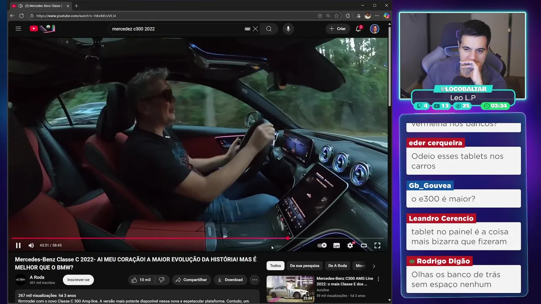
Task: Open the YouTube hamburger guide menu
Action: [18, 29]
